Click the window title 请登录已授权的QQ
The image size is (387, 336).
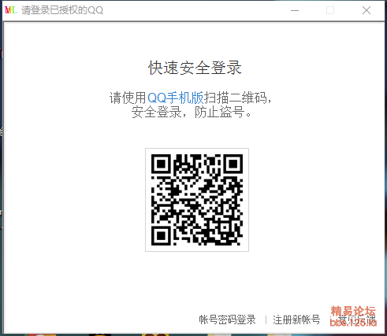click(x=62, y=10)
